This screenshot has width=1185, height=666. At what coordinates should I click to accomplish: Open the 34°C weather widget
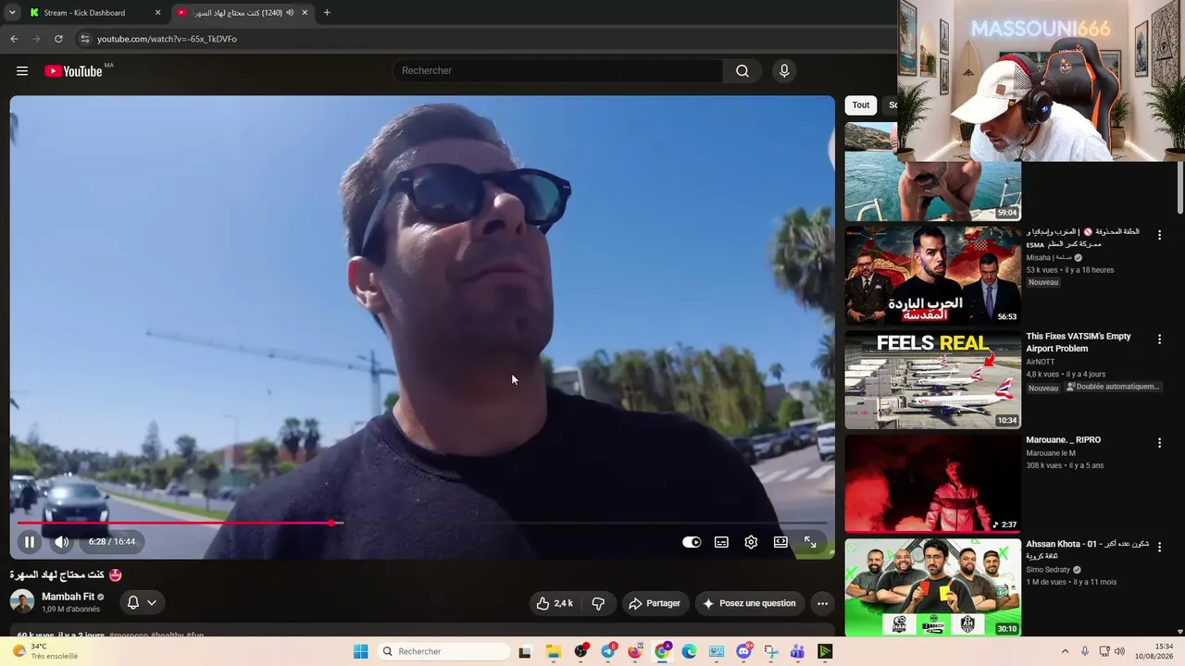coord(46,651)
